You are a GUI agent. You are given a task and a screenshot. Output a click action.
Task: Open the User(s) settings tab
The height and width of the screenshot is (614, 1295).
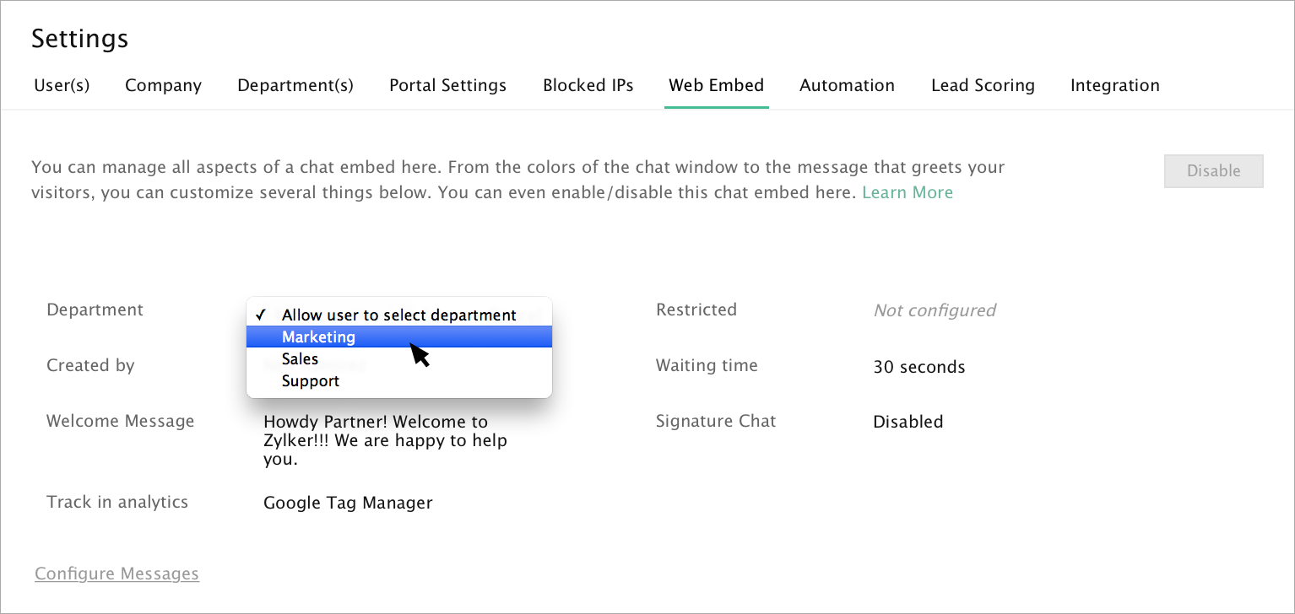(62, 85)
